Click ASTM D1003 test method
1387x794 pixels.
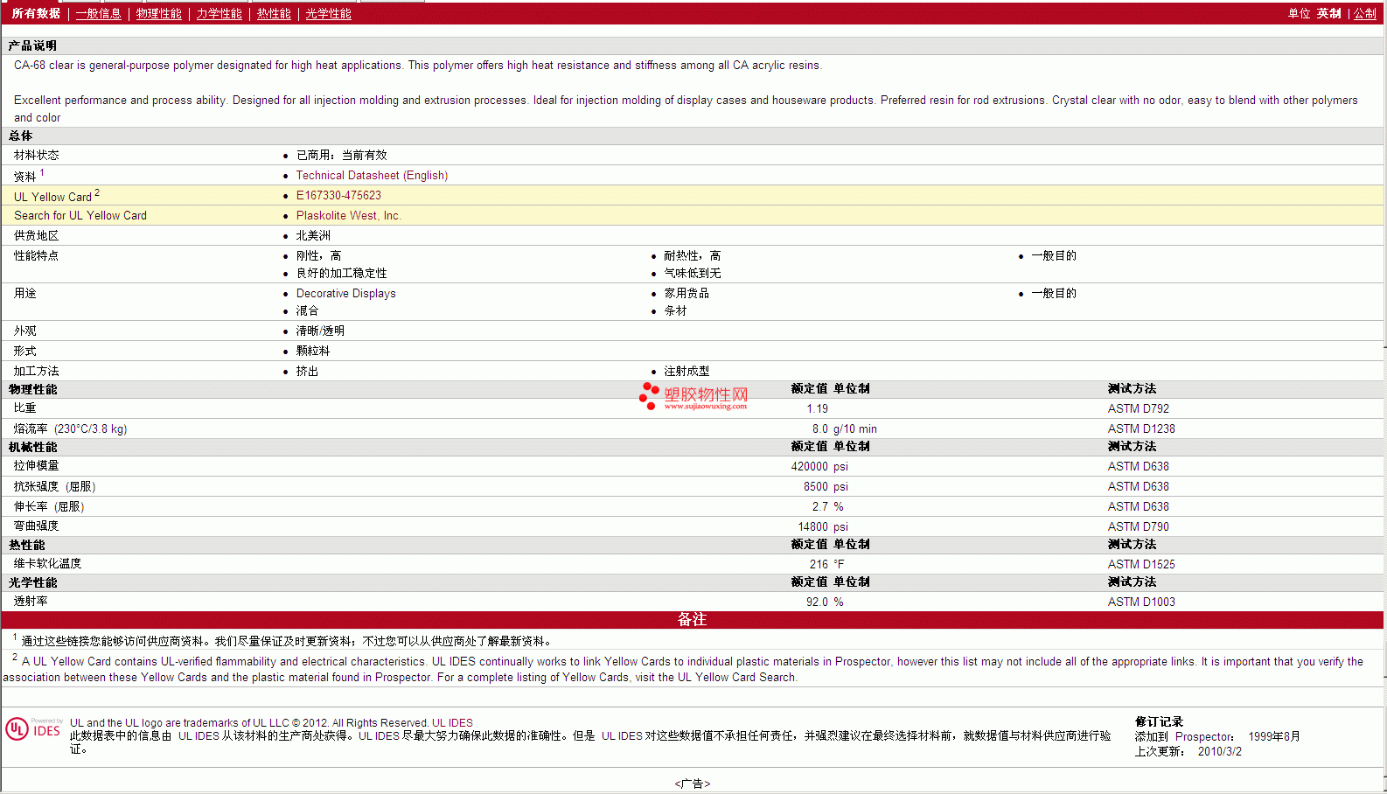[x=1141, y=602]
